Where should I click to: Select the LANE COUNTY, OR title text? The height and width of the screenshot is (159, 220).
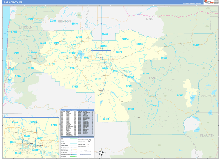[12, 3]
